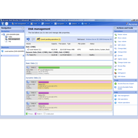Open the Options menu dropdown arrow
The height and width of the screenshot is (138, 138).
click(x=79, y=24)
